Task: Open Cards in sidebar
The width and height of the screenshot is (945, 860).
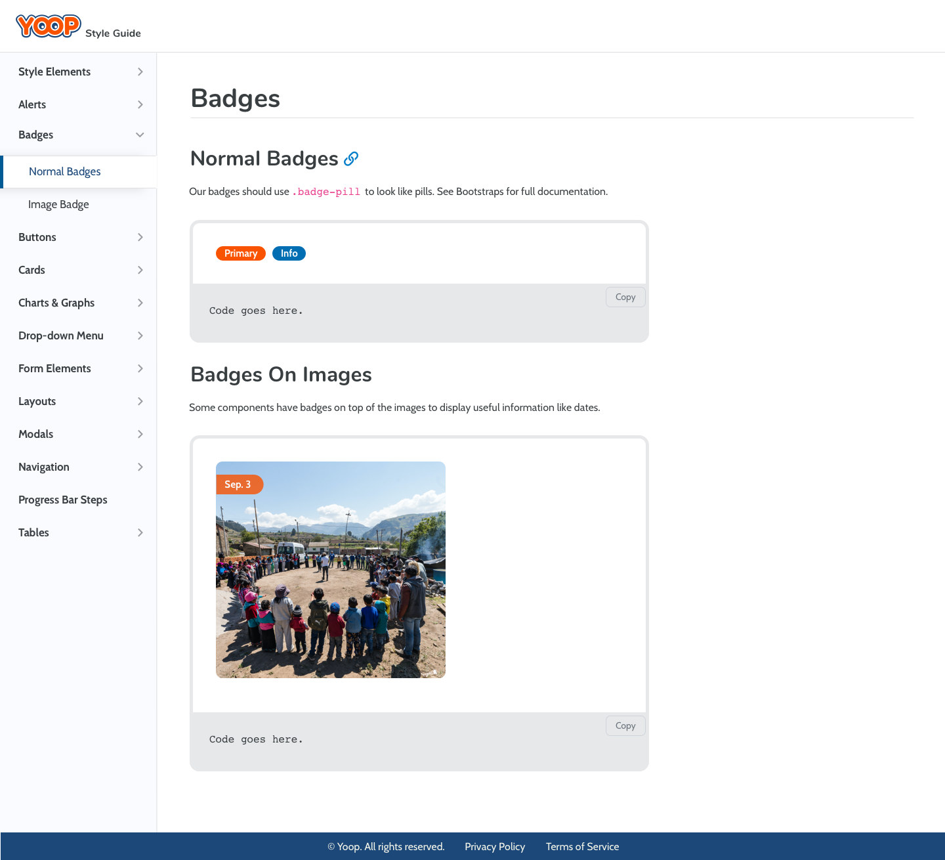Action: pos(31,270)
